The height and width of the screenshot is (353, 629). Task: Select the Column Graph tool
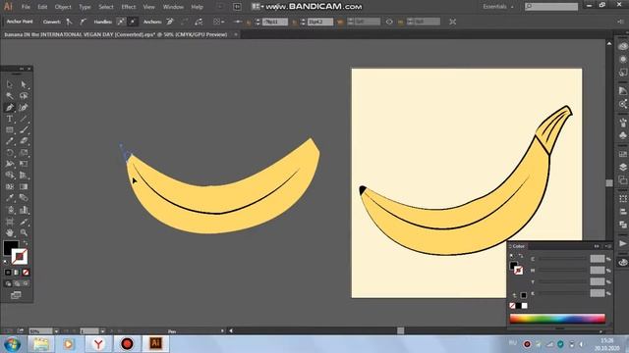(x=24, y=210)
